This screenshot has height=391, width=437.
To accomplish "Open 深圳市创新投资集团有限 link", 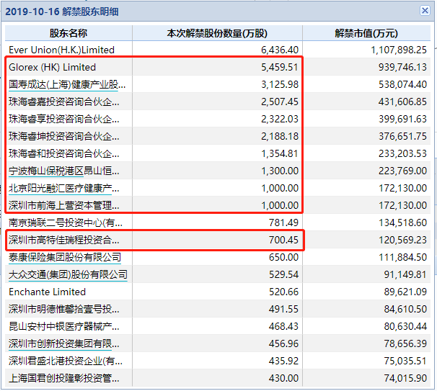I will (x=64, y=343).
